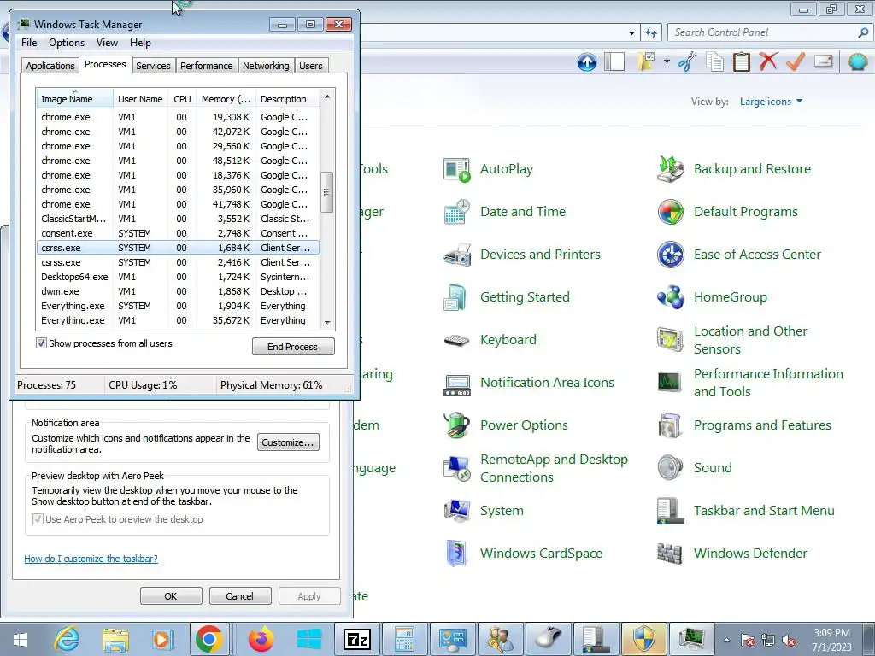
Task: Click the Chrome icon on the taskbar
Action: pyautogui.click(x=209, y=639)
